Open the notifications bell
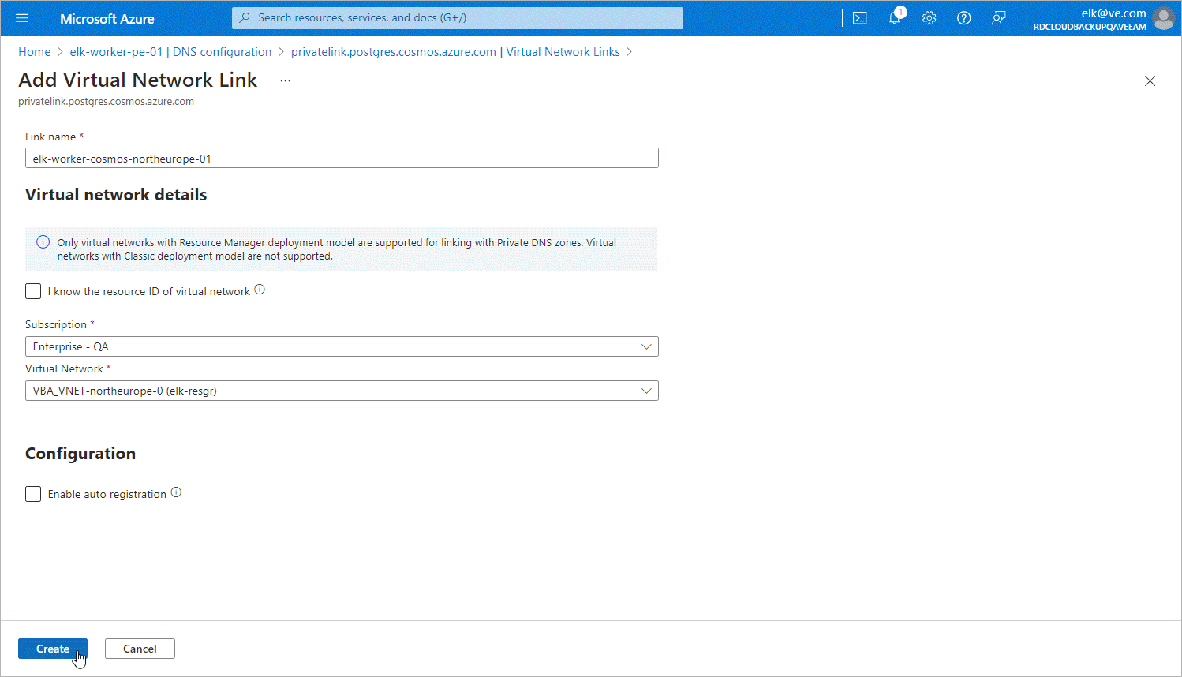The height and width of the screenshot is (677, 1182). [895, 18]
